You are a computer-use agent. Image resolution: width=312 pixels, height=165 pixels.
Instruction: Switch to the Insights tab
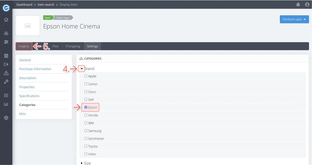24,46
